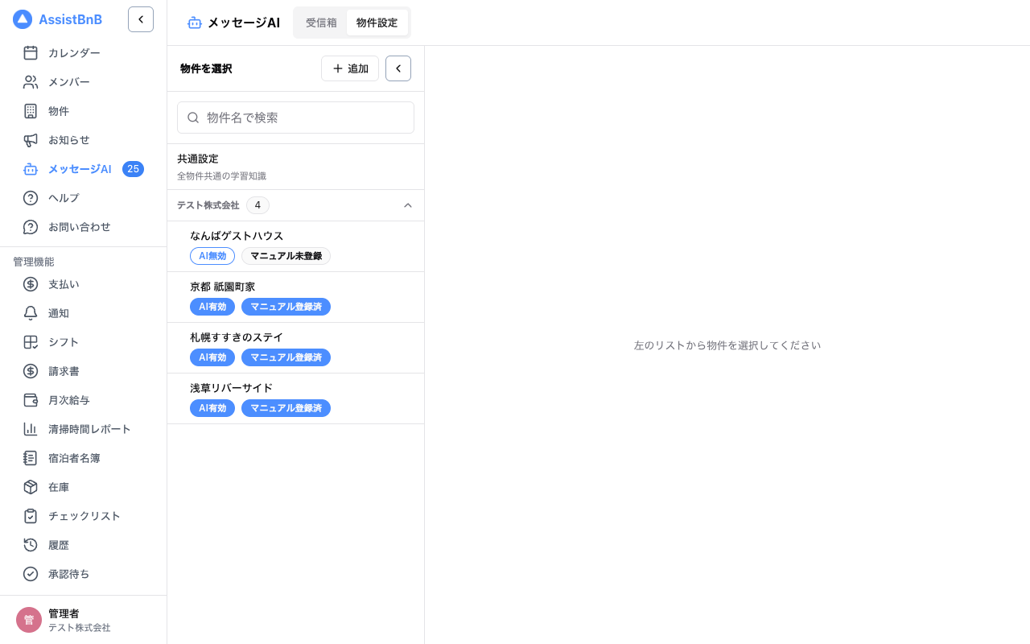The width and height of the screenshot is (1030, 644).
Task: Click the ヘルプ question mark icon
Action: 31,198
